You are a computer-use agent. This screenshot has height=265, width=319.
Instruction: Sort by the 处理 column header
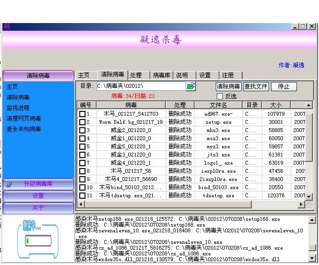point(180,105)
